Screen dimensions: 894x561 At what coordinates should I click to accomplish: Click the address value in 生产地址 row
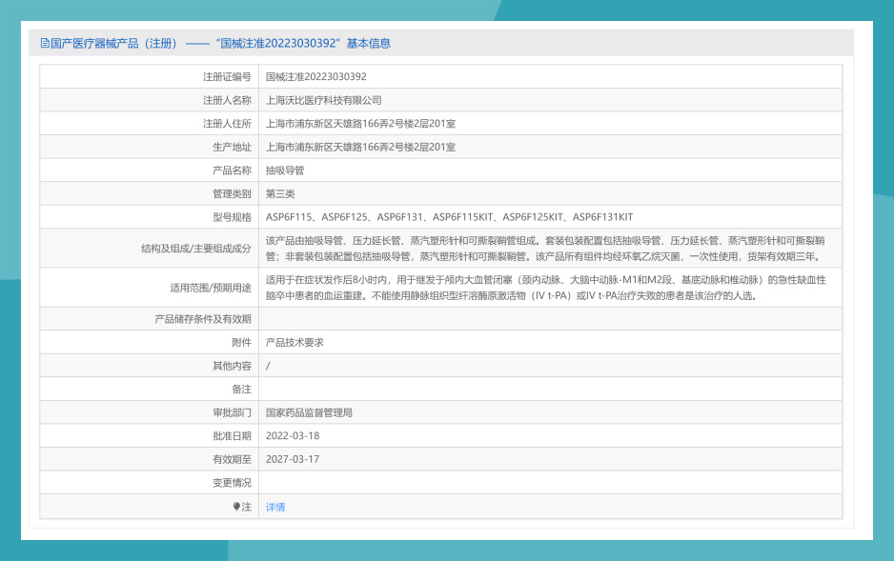coord(360,147)
